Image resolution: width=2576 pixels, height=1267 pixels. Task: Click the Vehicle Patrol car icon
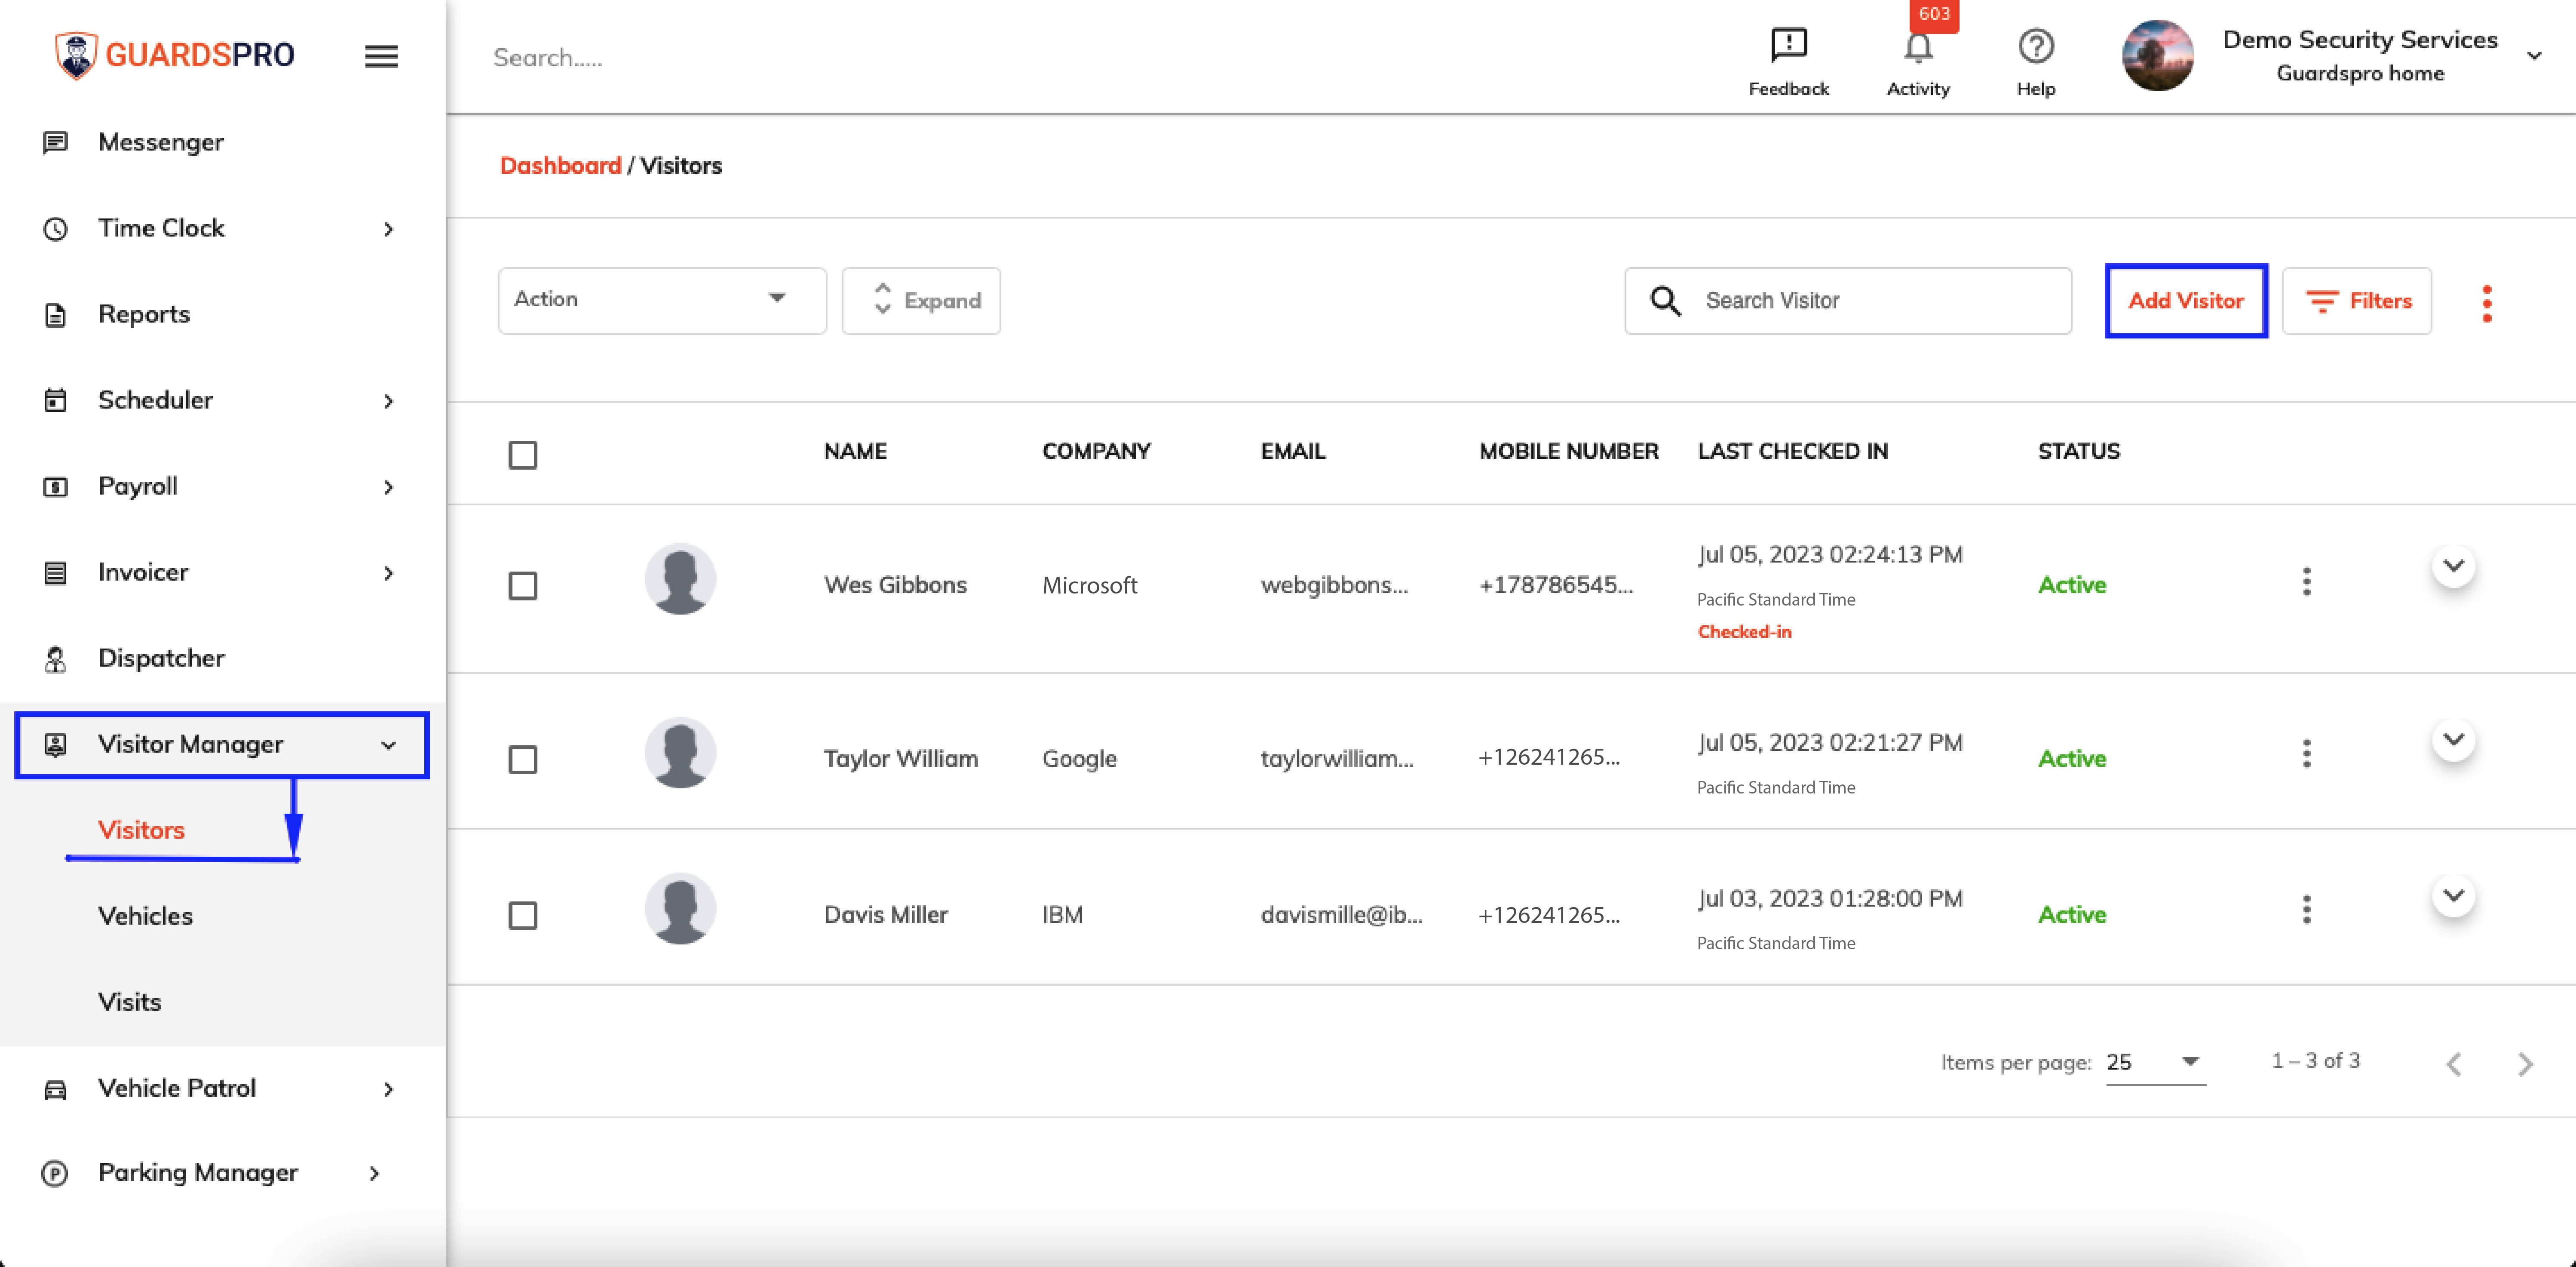[x=55, y=1089]
